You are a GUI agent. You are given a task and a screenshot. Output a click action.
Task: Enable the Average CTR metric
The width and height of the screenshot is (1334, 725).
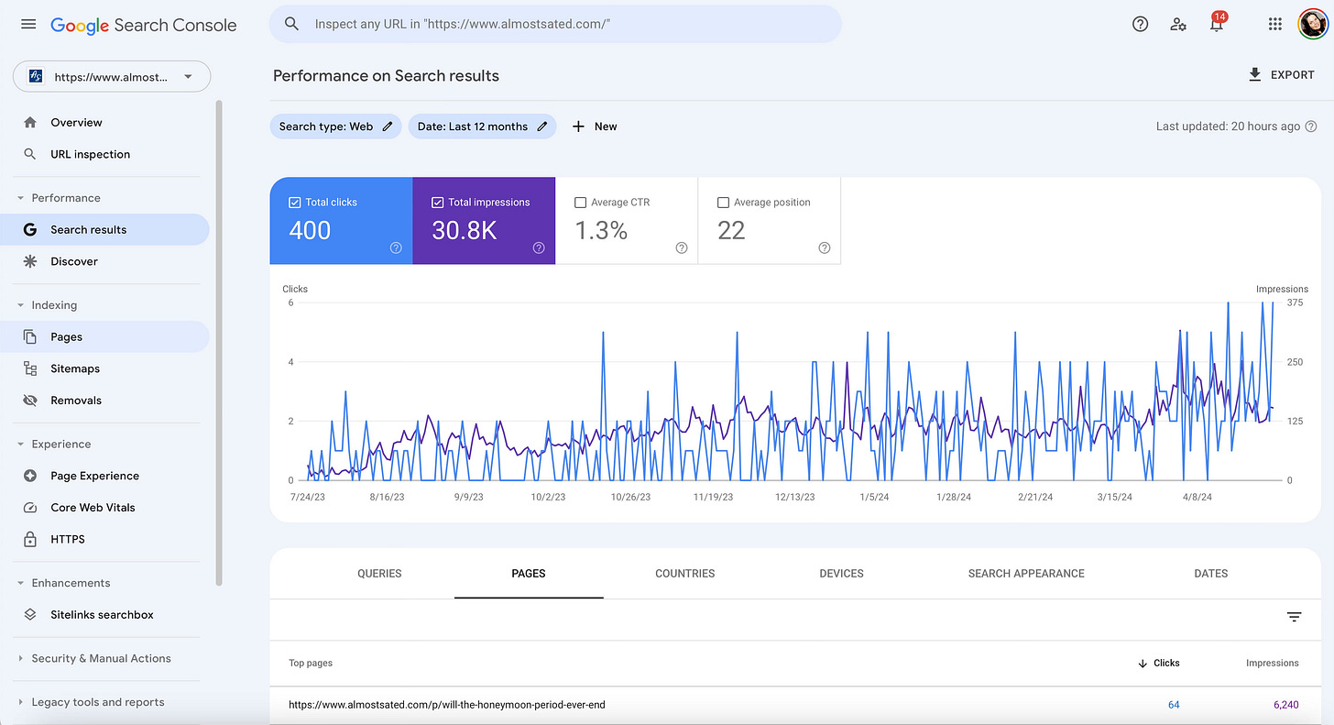click(581, 202)
